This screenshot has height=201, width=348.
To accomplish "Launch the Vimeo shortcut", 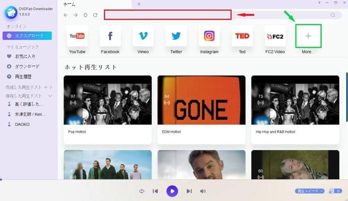I will (x=143, y=36).
